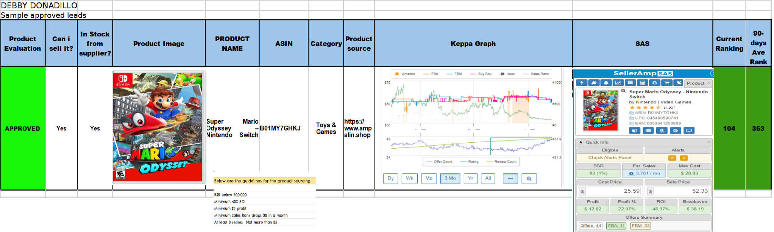Click the hash (#) icon in SellerAmp toolbar
Viewport: 774px width, 232px height.
click(594, 83)
